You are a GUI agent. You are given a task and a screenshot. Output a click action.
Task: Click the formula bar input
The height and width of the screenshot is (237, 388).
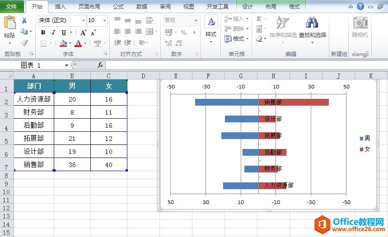click(246, 65)
